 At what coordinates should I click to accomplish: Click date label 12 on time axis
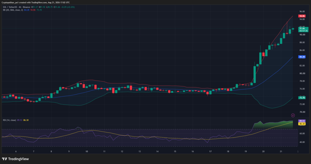point(122,151)
